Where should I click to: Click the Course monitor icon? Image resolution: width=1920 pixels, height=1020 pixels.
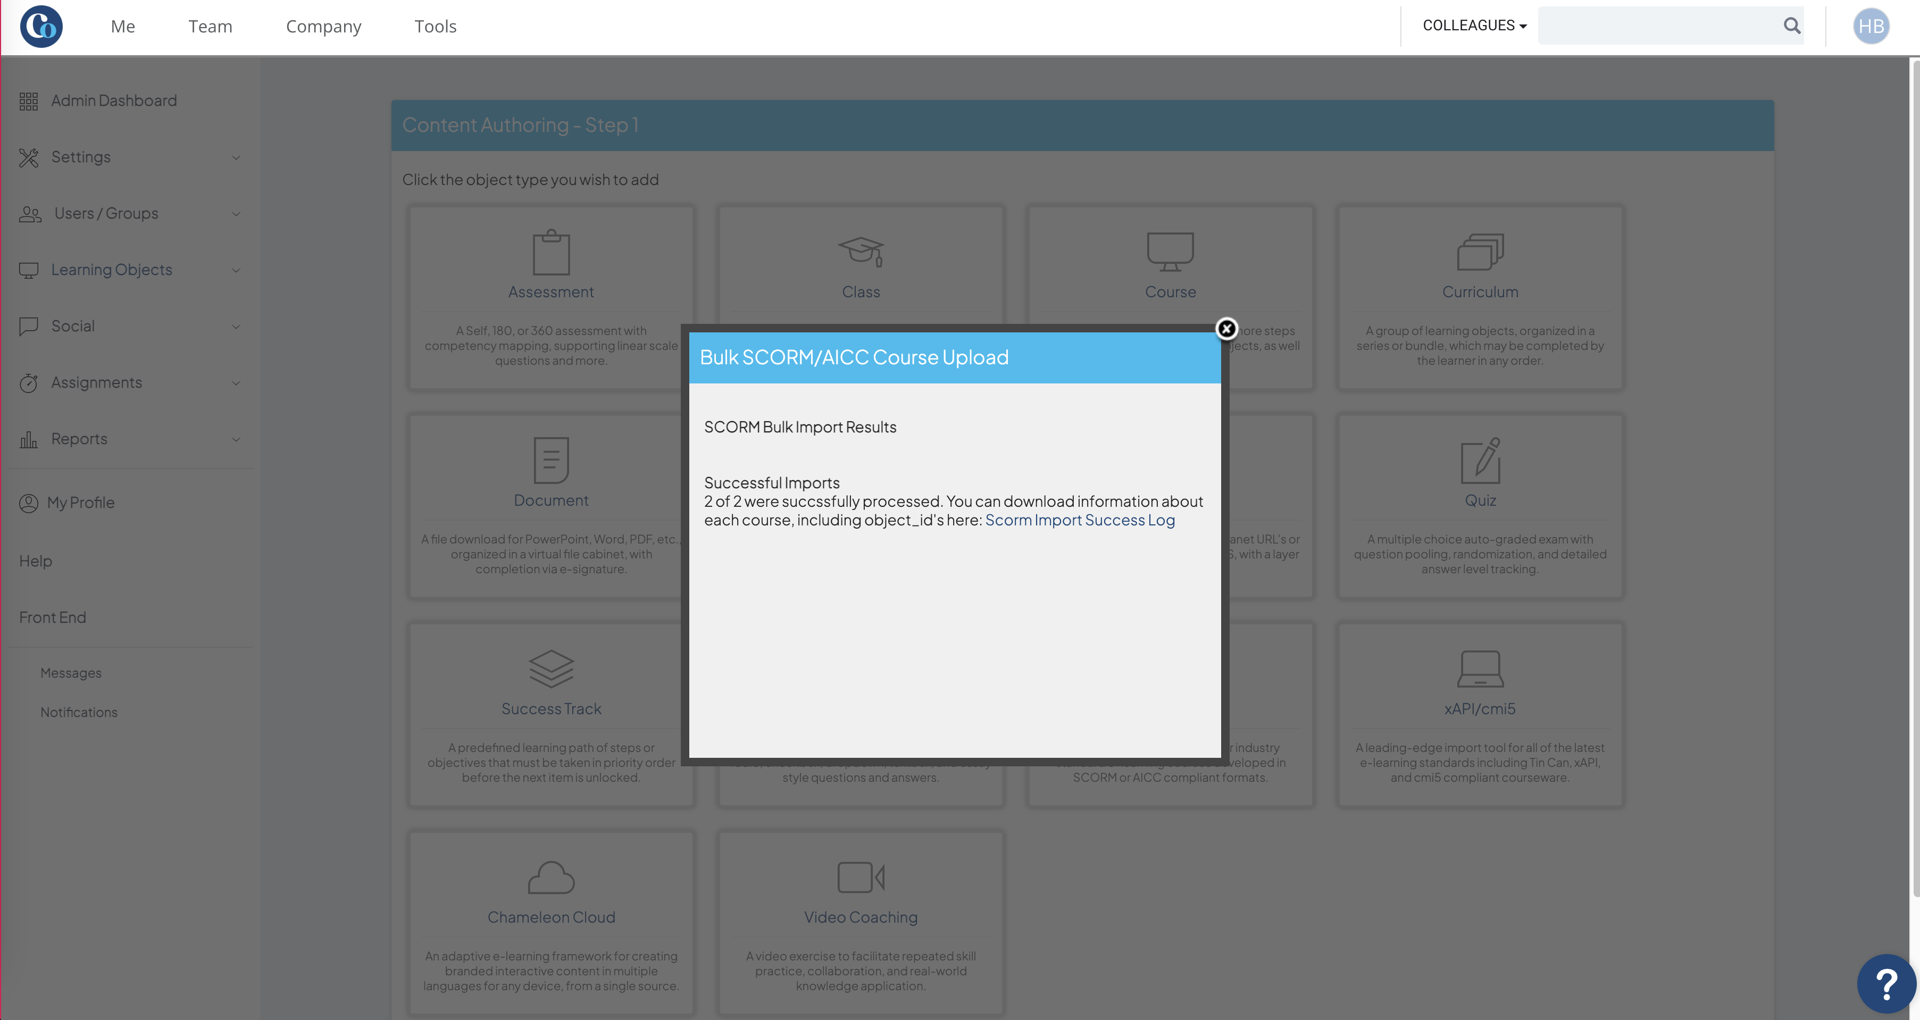[1170, 252]
